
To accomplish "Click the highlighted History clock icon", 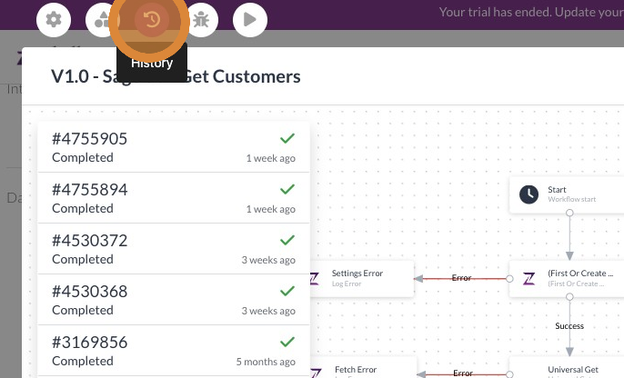I will coord(152,19).
